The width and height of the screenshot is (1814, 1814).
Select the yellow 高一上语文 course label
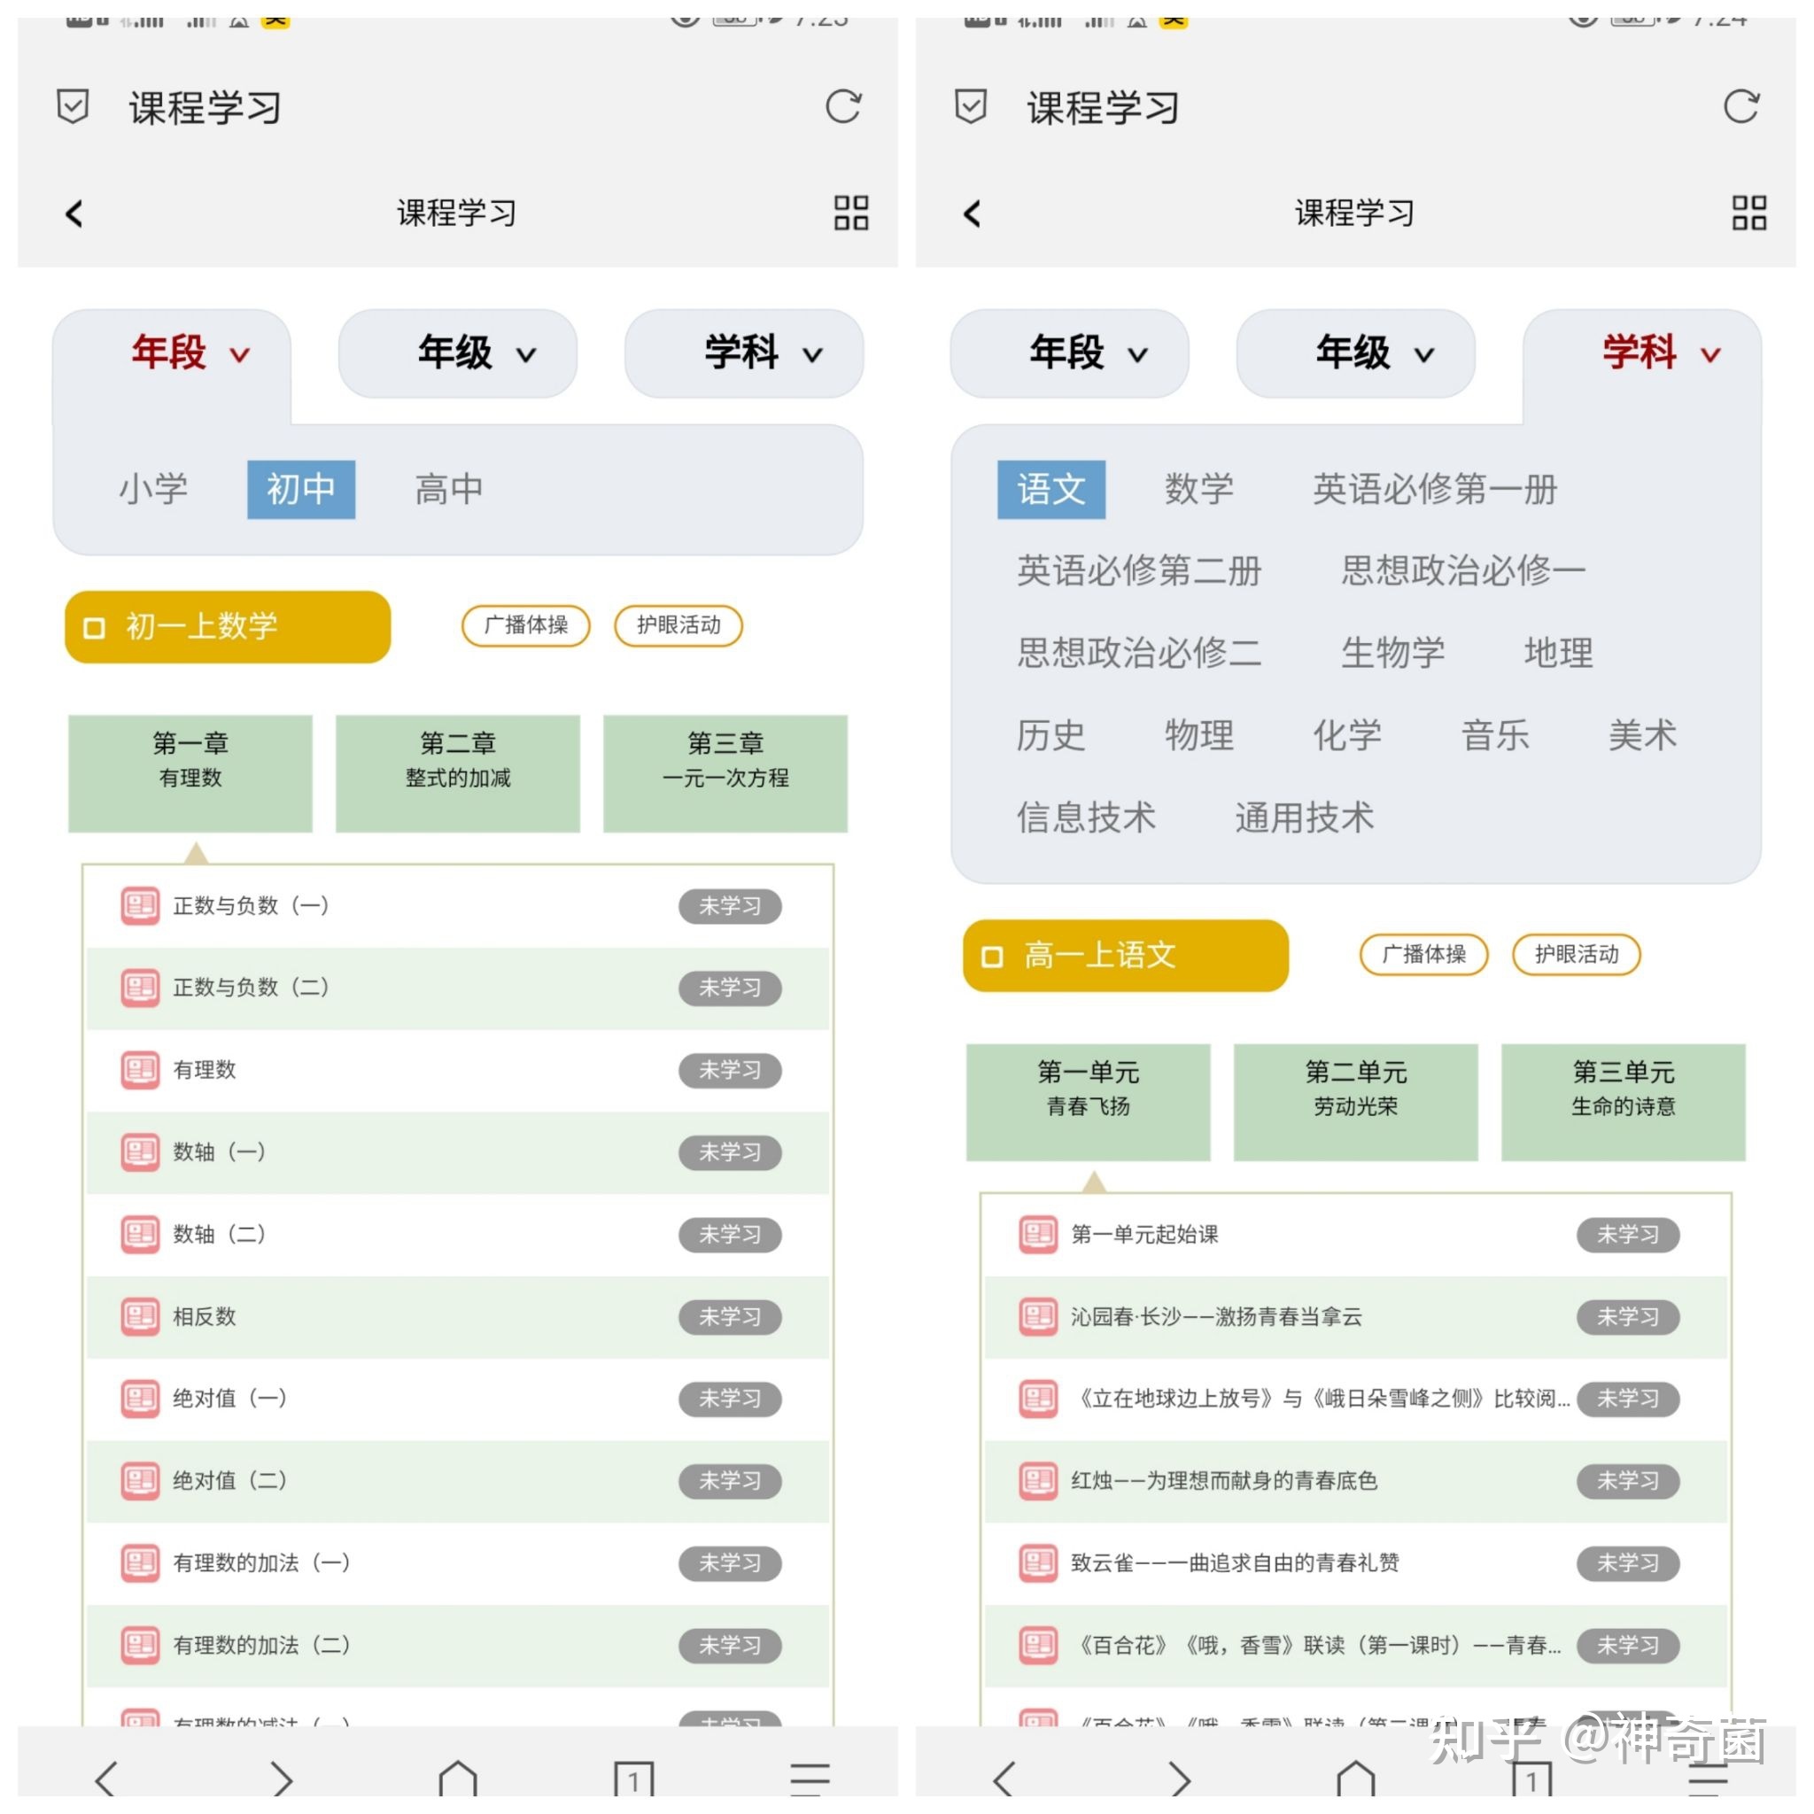[x=1124, y=955]
